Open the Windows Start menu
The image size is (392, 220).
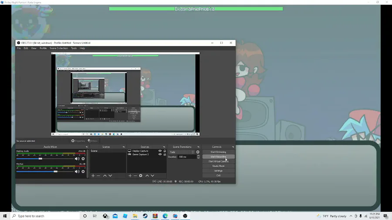point(5,216)
